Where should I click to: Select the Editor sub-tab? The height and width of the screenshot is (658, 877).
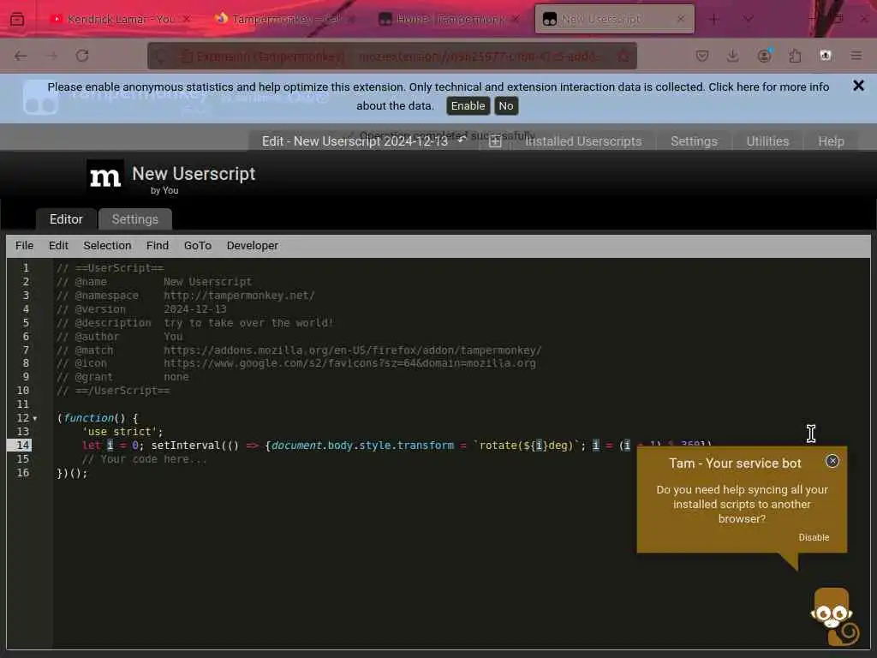tap(66, 219)
